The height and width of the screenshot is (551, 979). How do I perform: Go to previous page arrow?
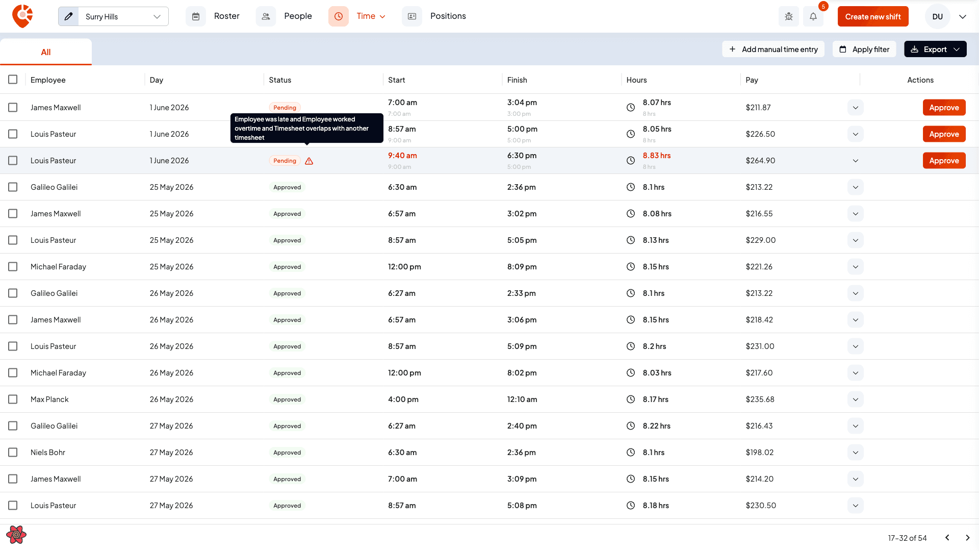947,538
